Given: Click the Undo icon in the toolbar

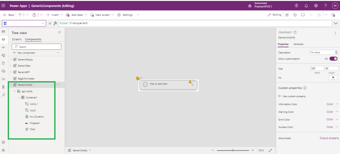Looking at the screenshot, I should pos(20,15).
